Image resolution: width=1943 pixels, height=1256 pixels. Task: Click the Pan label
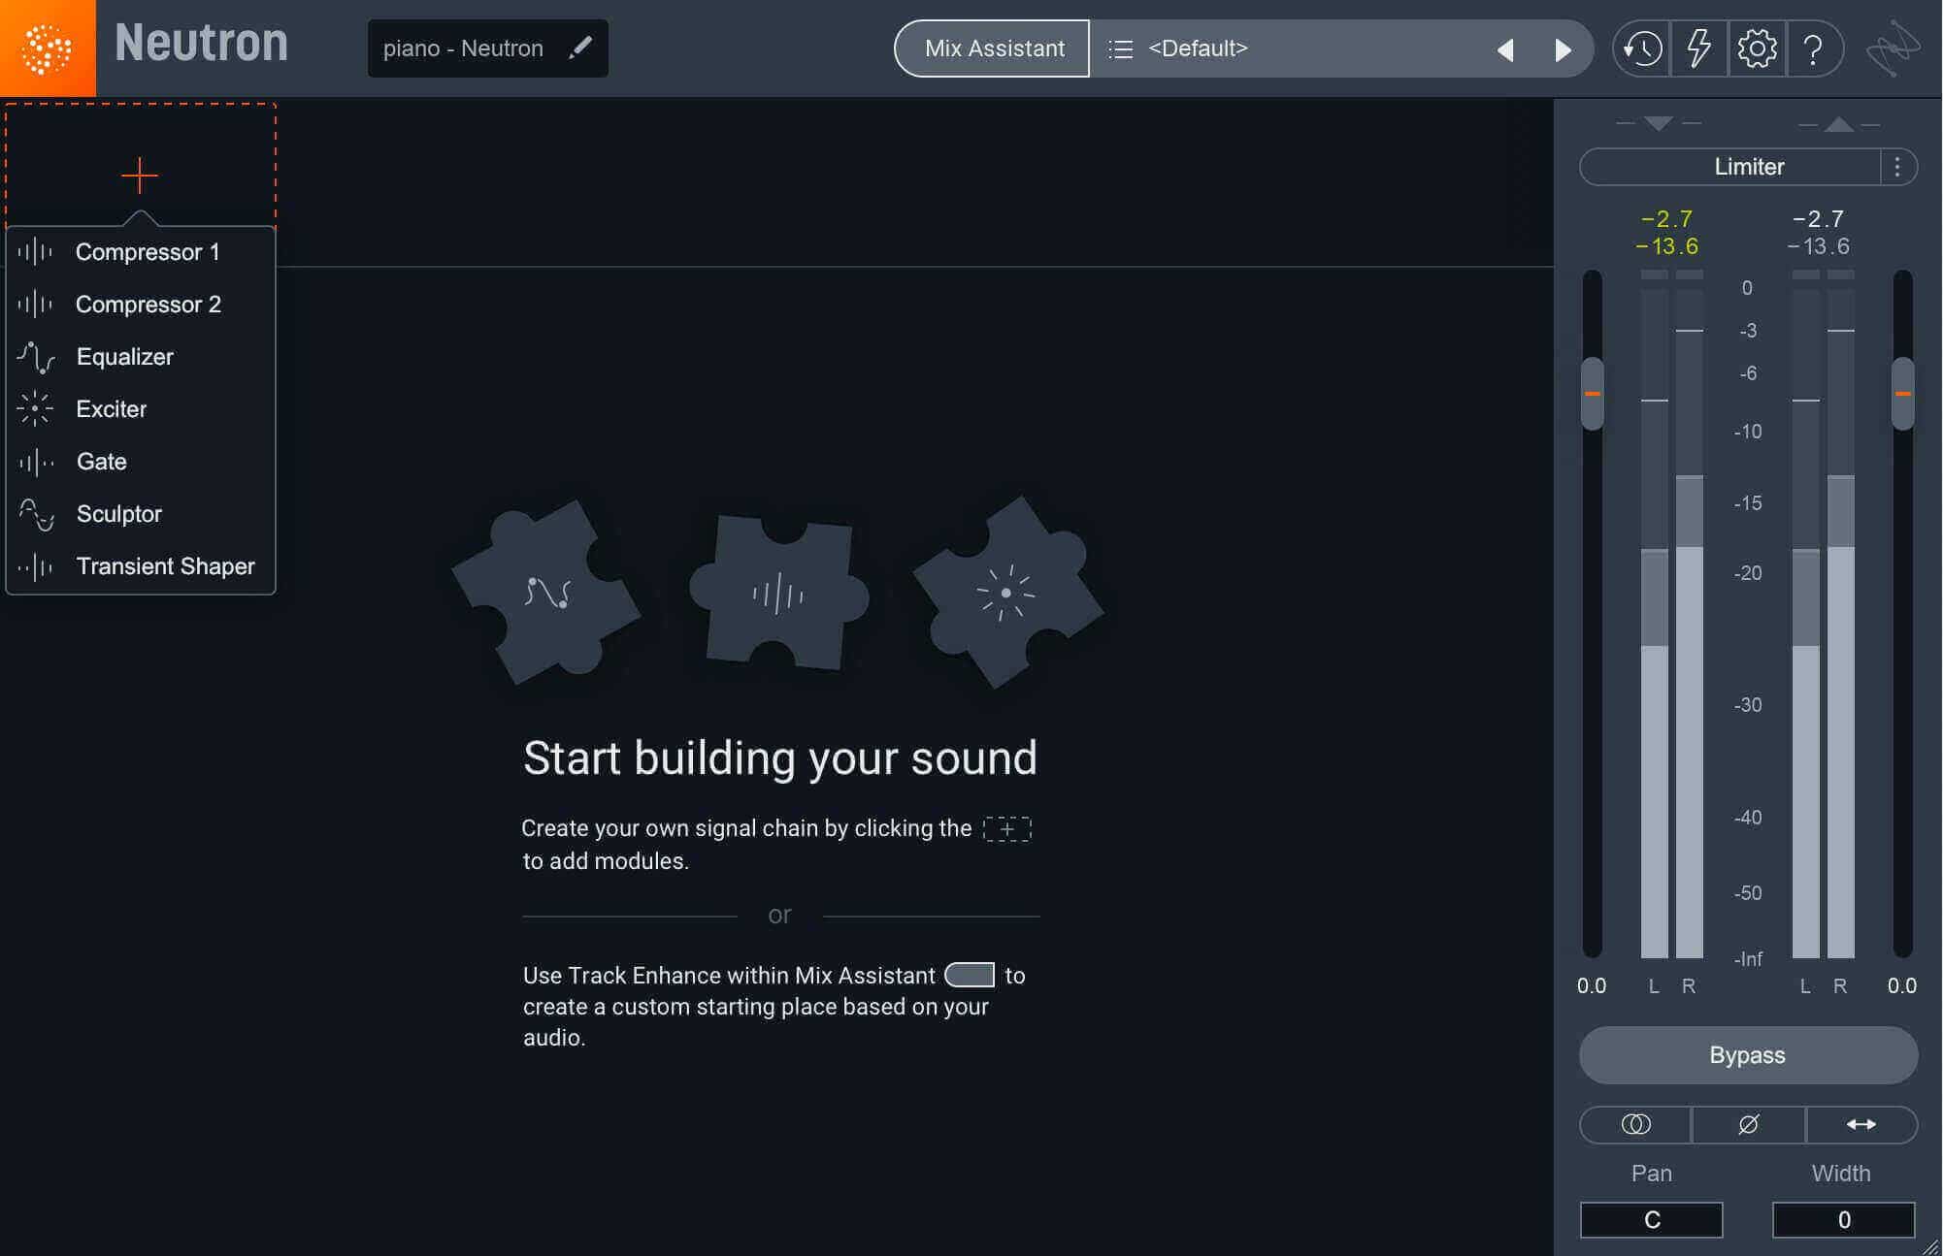(x=1652, y=1174)
